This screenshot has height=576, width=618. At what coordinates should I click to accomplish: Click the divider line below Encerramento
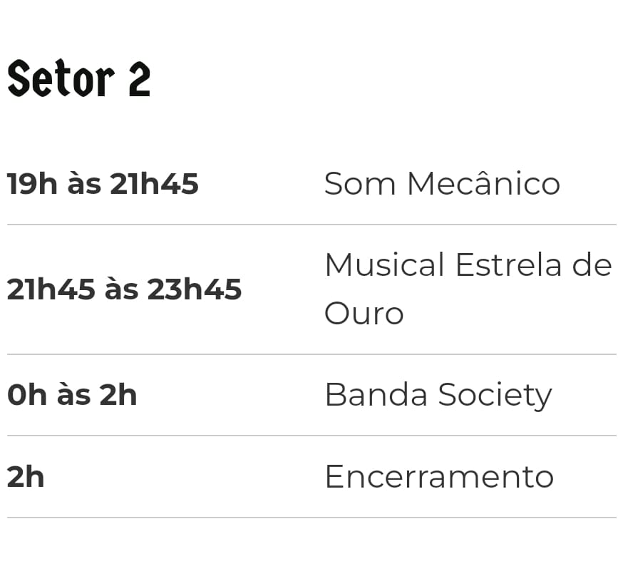[311, 518]
